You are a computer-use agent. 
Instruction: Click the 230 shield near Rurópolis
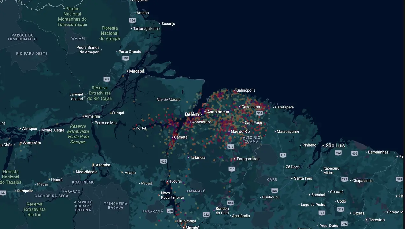[x=3, y=193]
